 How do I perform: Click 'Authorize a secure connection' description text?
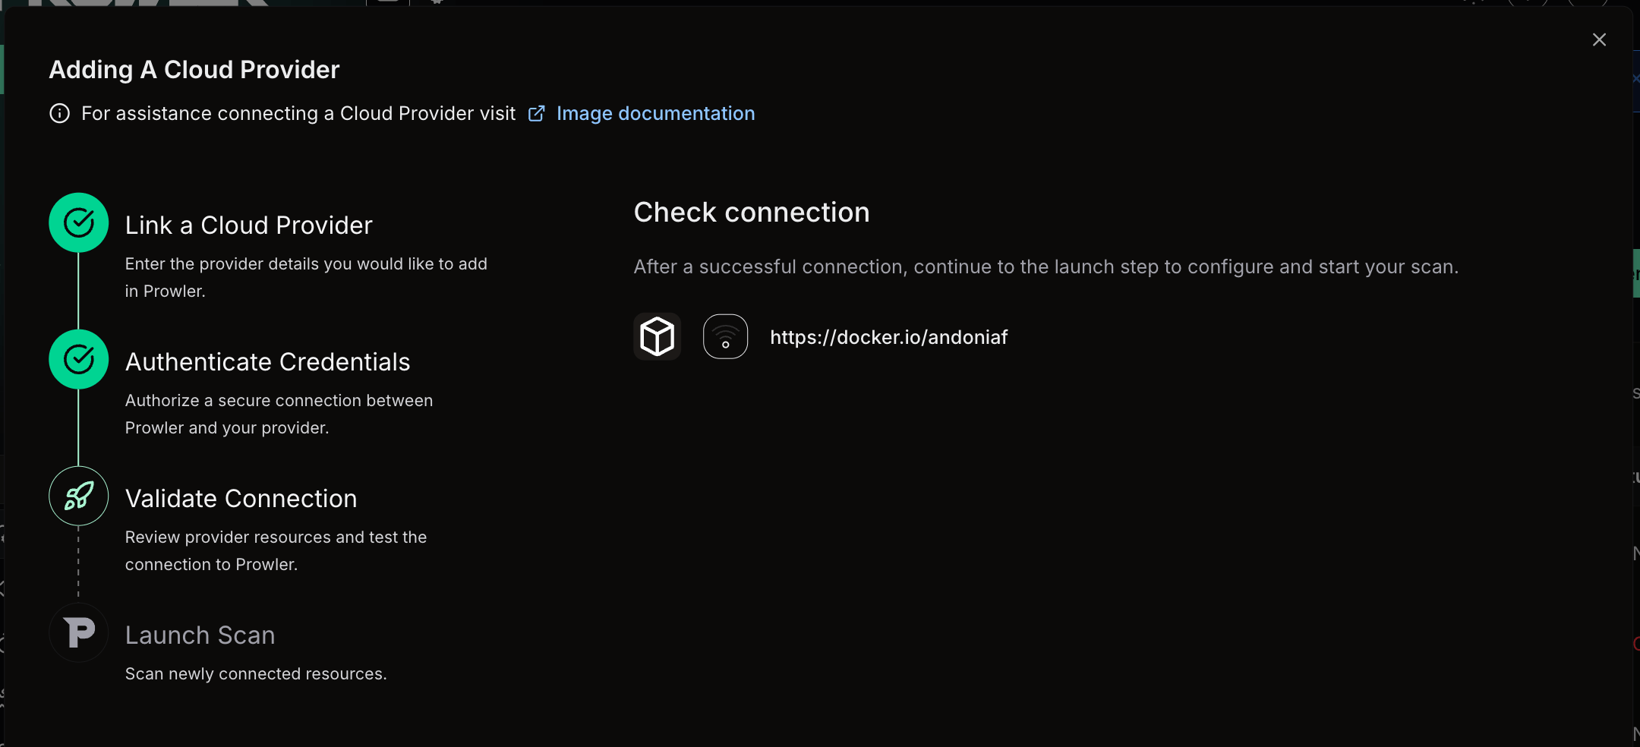click(279, 414)
